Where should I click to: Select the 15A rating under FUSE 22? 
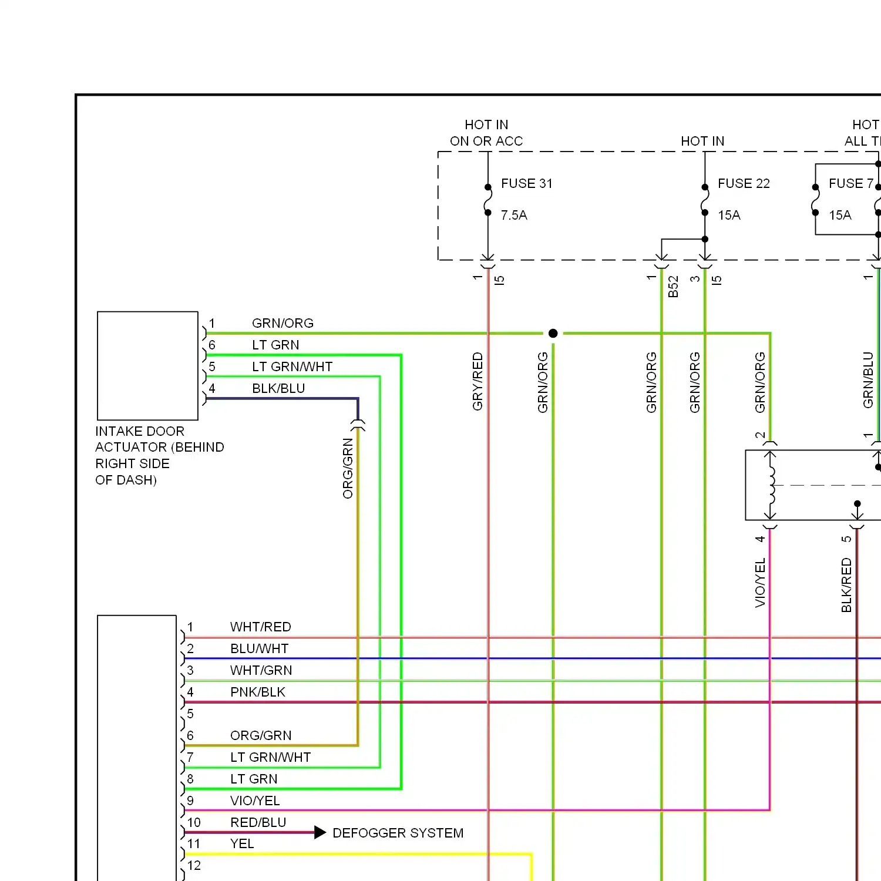point(729,215)
